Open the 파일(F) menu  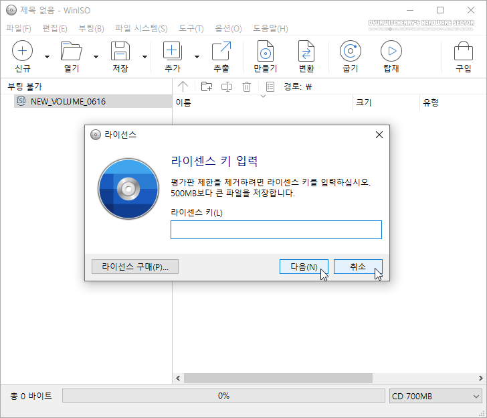(19, 29)
